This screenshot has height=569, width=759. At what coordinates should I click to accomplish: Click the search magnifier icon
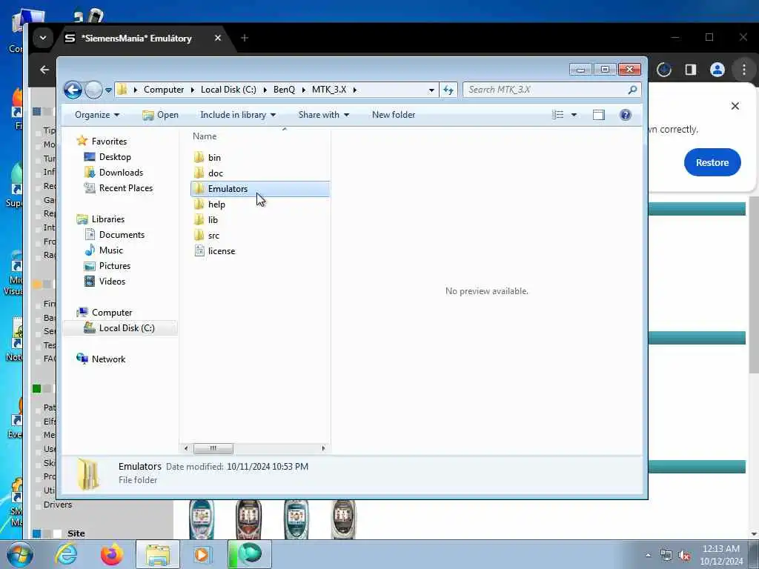click(x=632, y=90)
